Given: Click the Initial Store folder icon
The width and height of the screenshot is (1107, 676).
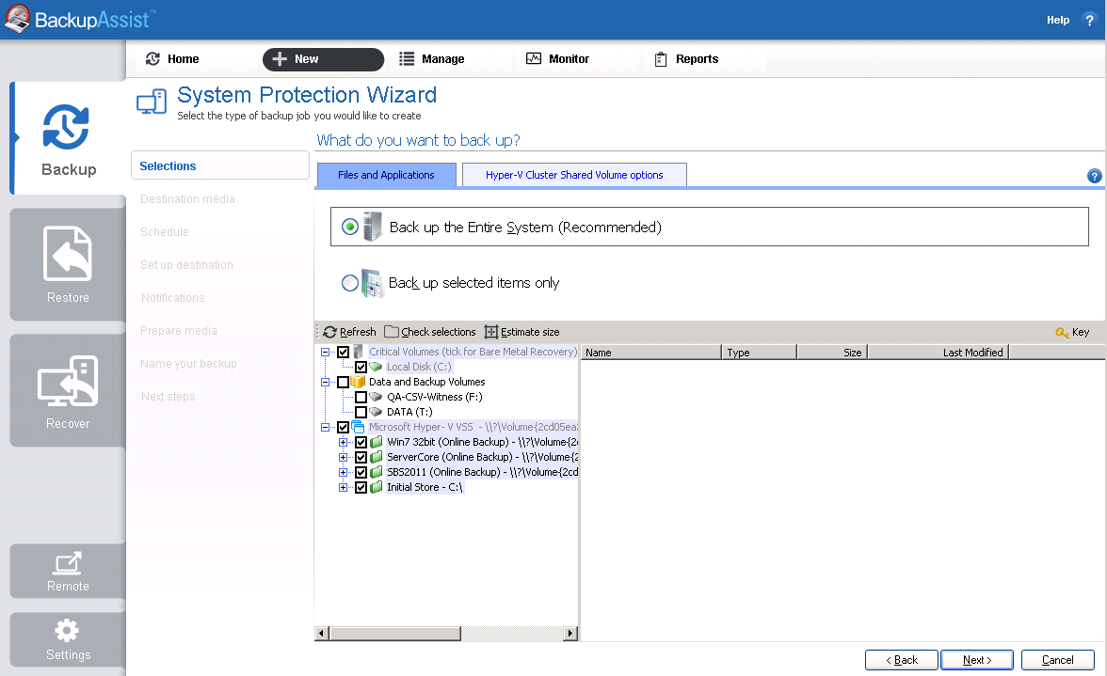Looking at the screenshot, I should pyautogui.click(x=377, y=487).
